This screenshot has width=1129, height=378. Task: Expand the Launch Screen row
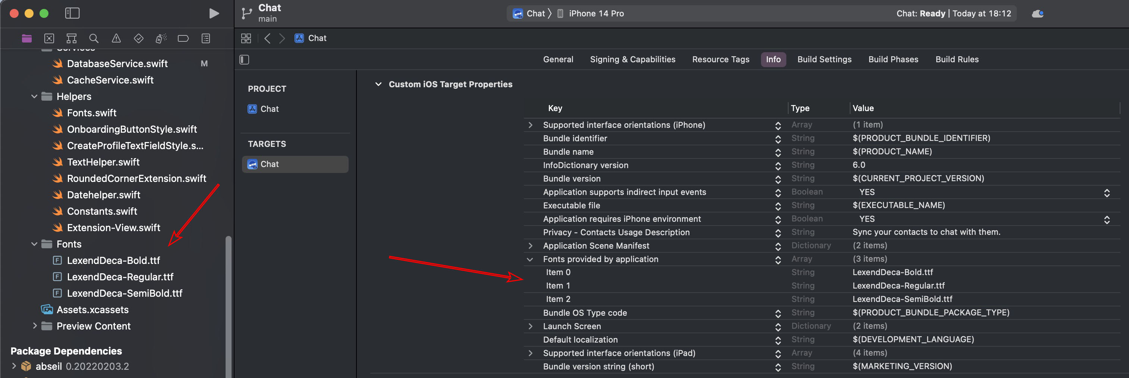[x=530, y=326]
